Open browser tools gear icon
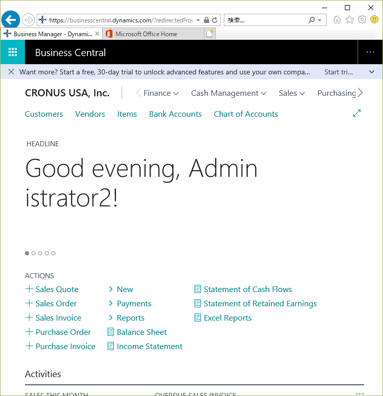Screen dimensions: 383x396 click(x=362, y=20)
